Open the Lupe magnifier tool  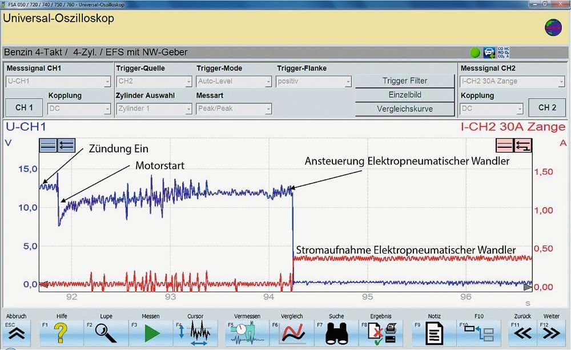click(106, 332)
